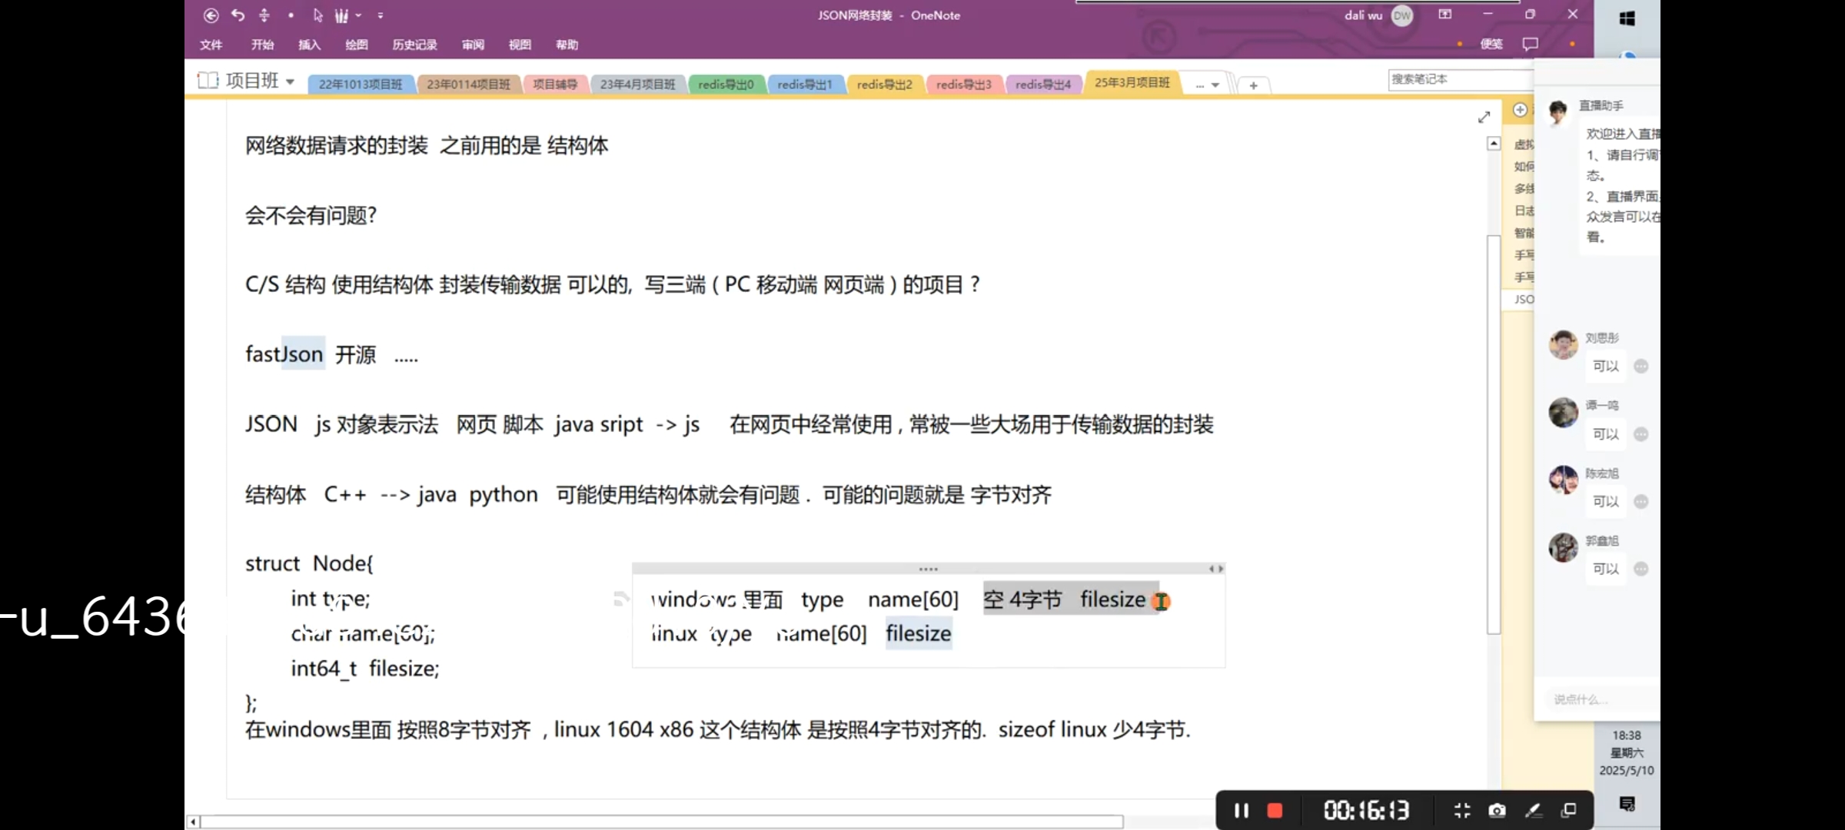Pause the screen recording
The image size is (1845, 830).
point(1241,810)
